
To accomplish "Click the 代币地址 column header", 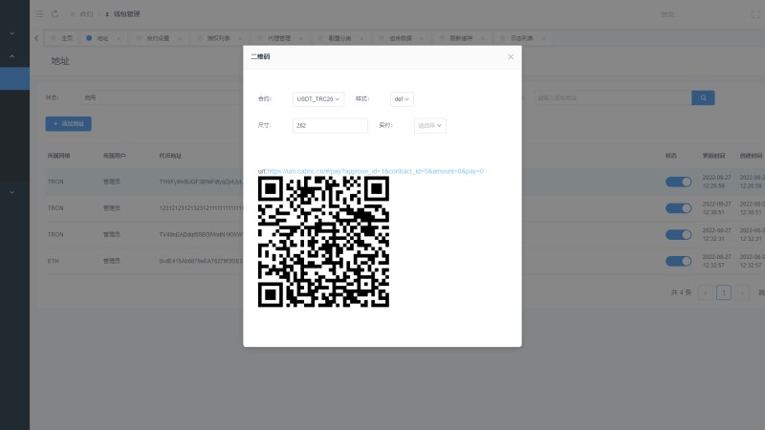I will [170, 156].
